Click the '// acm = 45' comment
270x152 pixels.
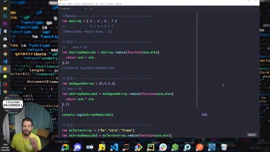pyautogui.click(x=72, y=89)
